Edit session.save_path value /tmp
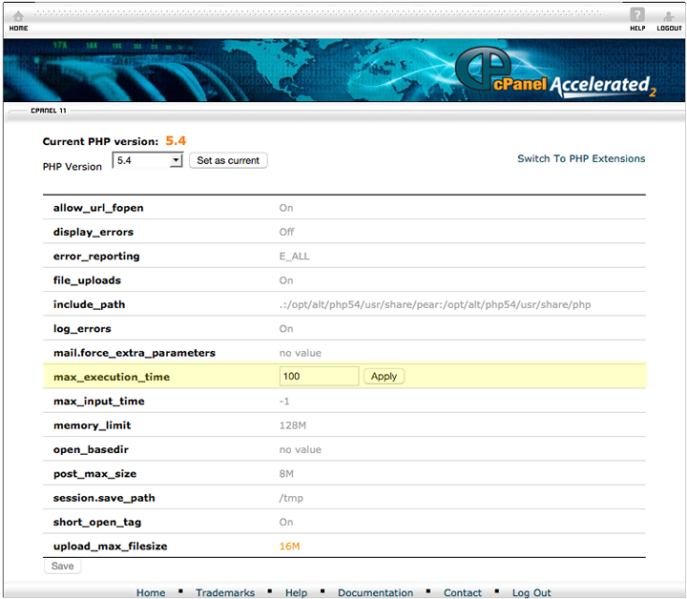 [x=291, y=498]
